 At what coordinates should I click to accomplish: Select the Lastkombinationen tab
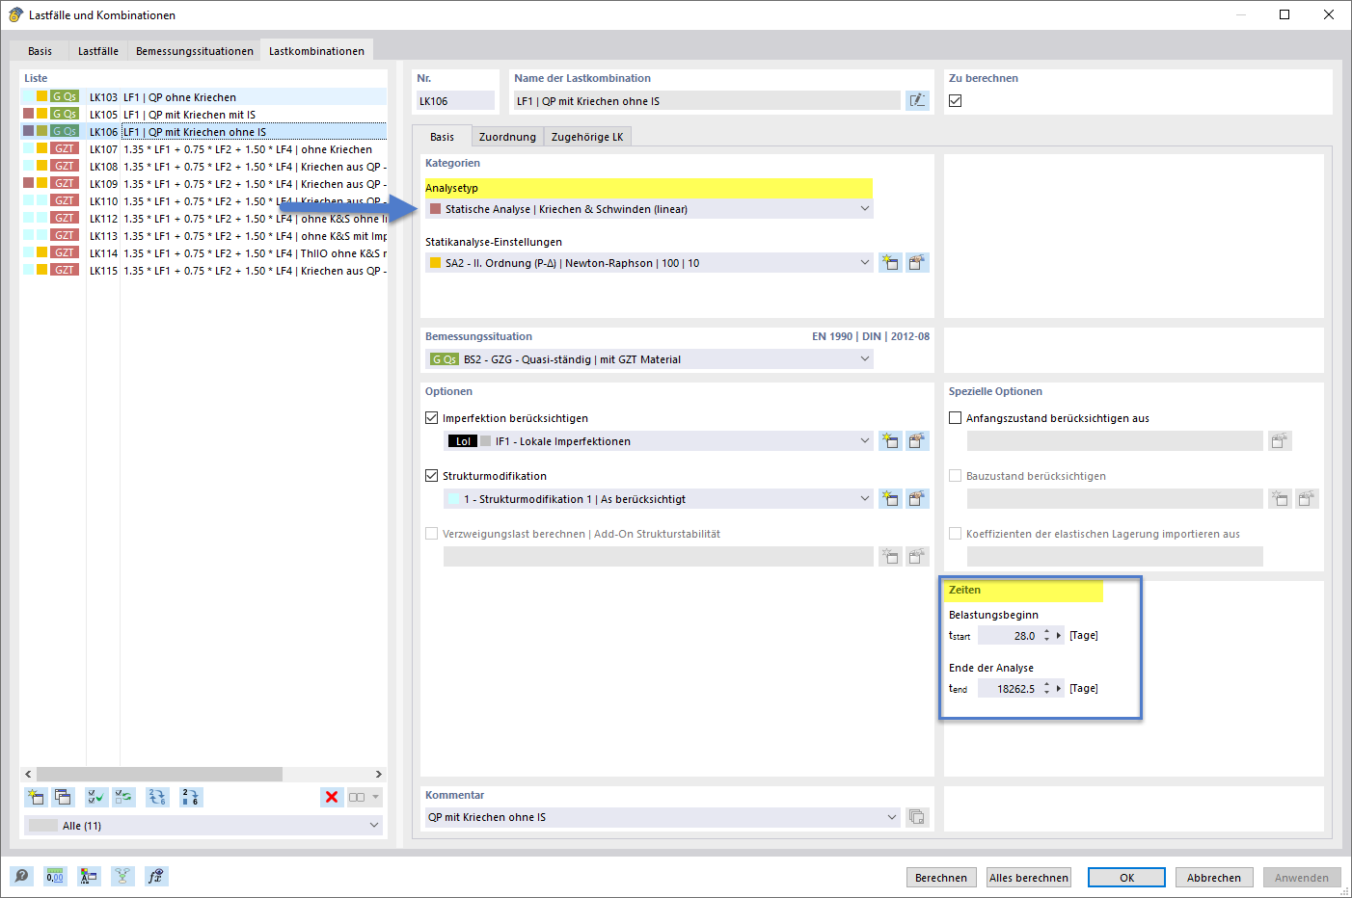(x=316, y=50)
